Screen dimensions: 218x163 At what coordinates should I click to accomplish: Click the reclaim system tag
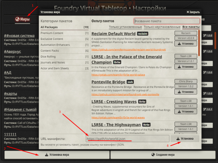(x=143, y=34)
